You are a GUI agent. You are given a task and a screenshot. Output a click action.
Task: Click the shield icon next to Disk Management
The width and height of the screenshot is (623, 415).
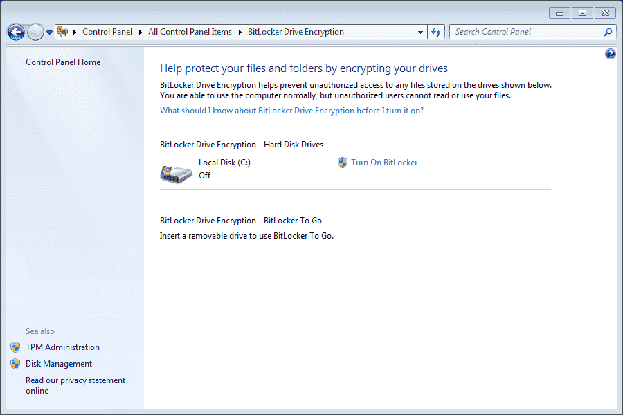click(15, 363)
